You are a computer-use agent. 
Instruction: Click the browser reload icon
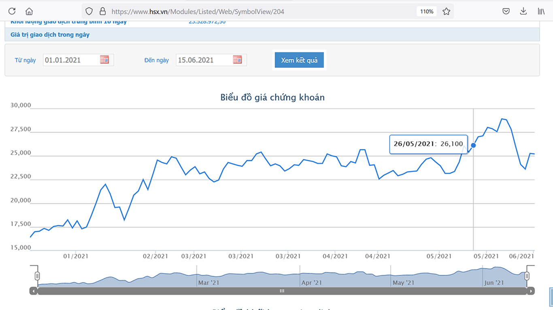[12, 11]
